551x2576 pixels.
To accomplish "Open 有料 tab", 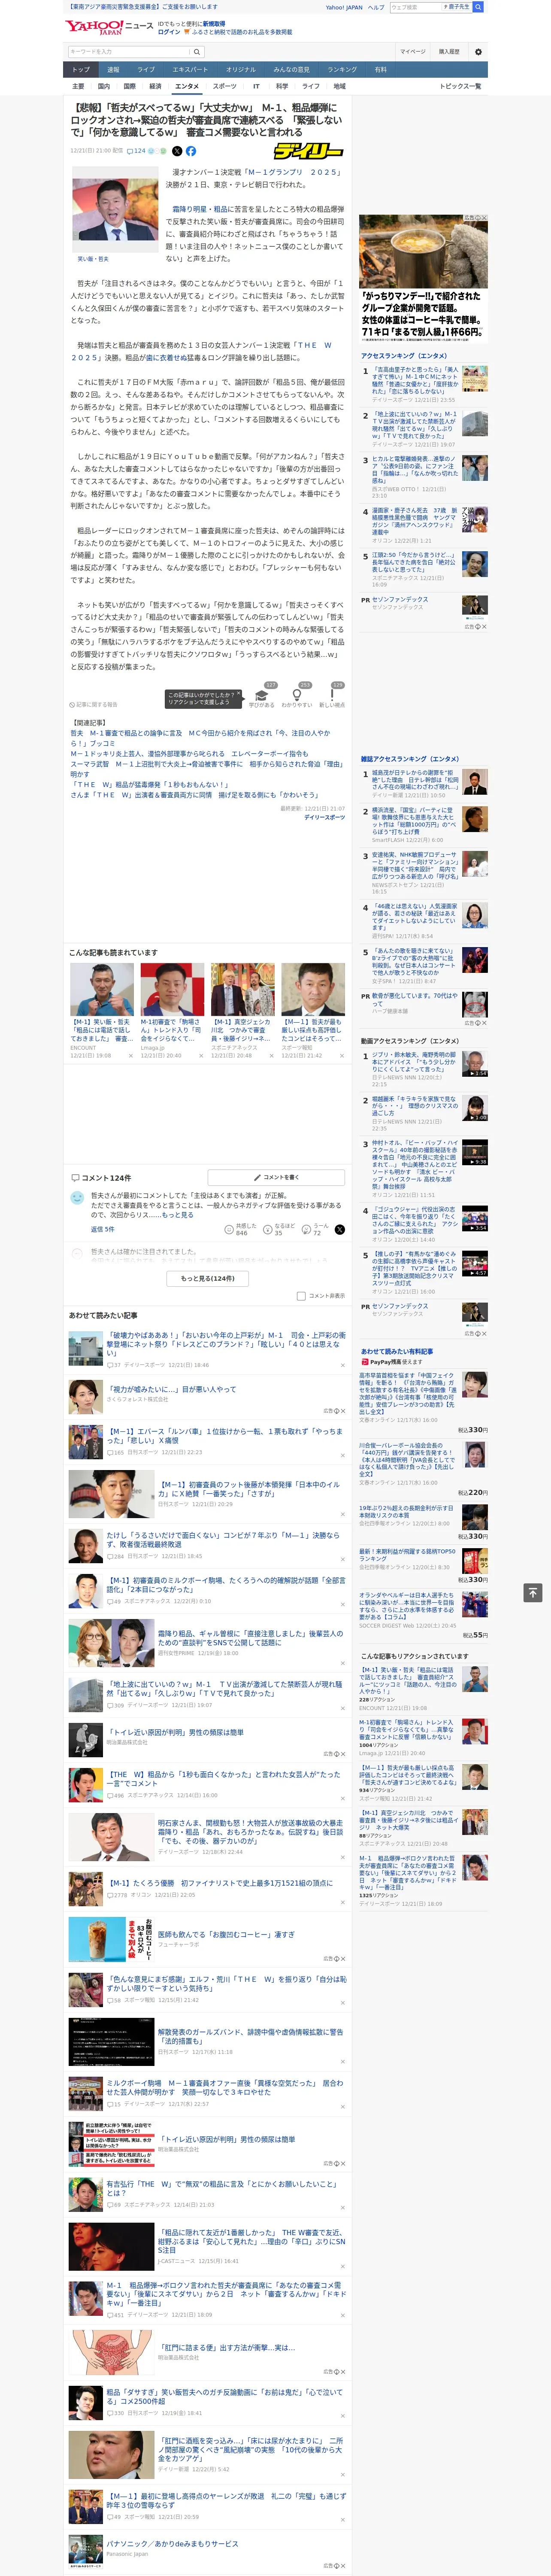I will 380,70.
